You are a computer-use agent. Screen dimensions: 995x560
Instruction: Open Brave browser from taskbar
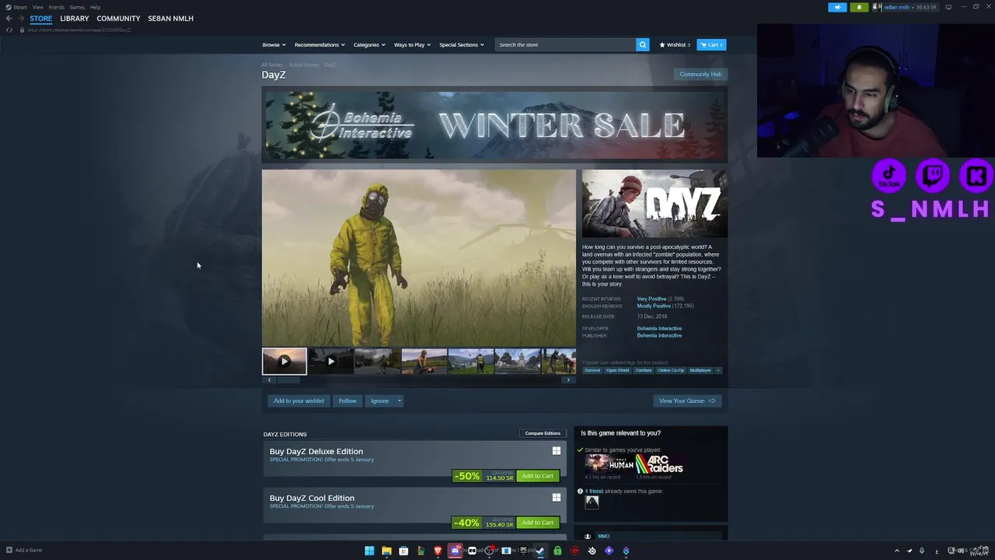click(x=438, y=551)
